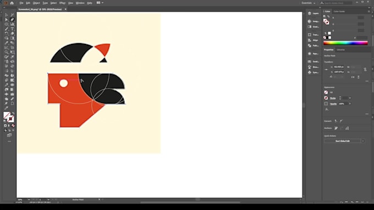374x210 pixels.
Task: Swap fill and stroke in toolbar
Action: pos(13,113)
